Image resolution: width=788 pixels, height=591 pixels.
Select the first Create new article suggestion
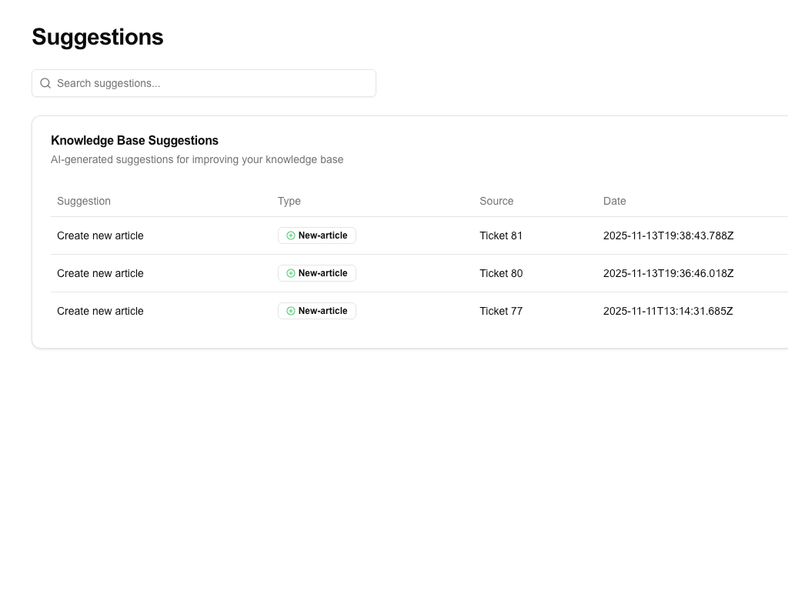click(x=100, y=235)
